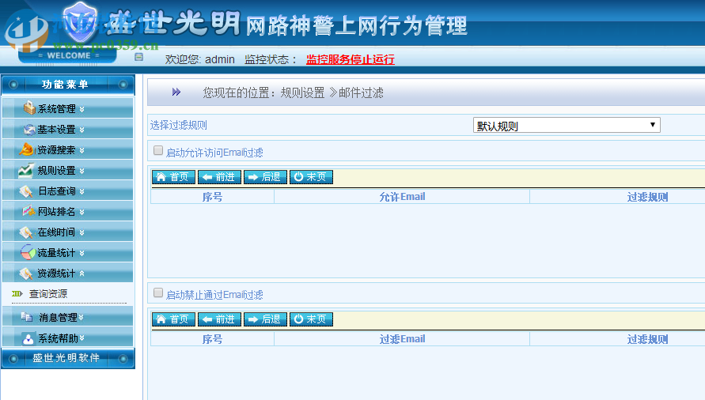Open the 查询资源 submenu link
Viewport: 705px width, 400px height.
pyautogui.click(x=48, y=294)
